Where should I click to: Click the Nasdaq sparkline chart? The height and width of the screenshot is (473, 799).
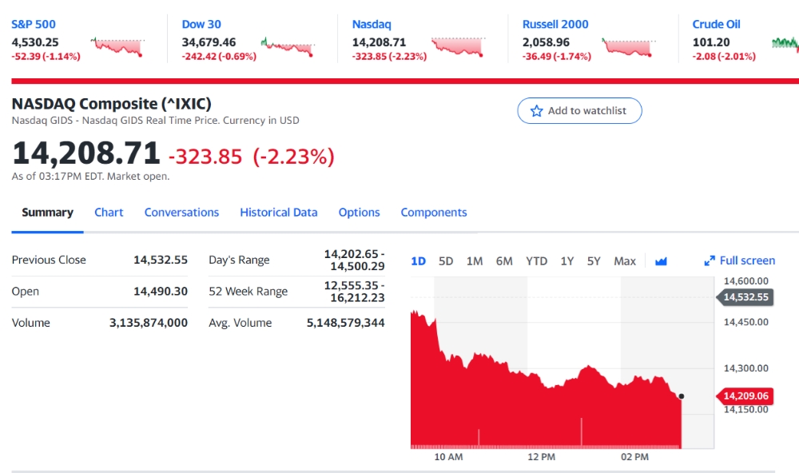pyautogui.click(x=458, y=46)
